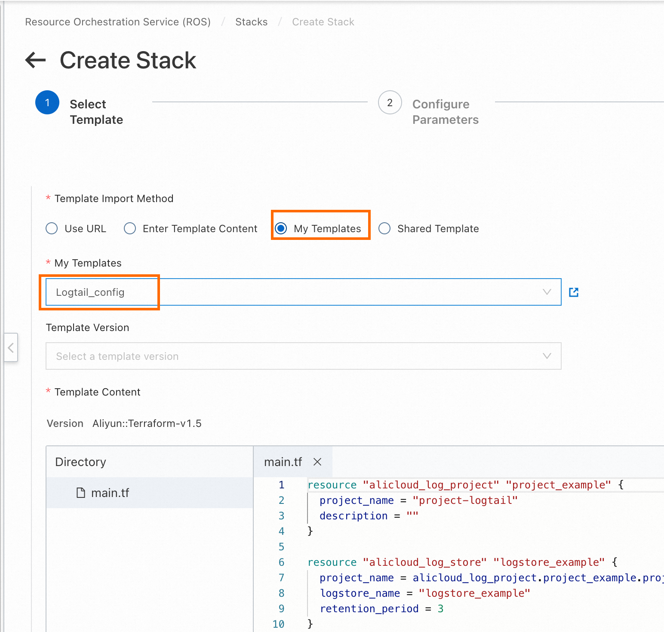Click the Directory panel header
The height and width of the screenshot is (632, 664).
pyautogui.click(x=150, y=462)
